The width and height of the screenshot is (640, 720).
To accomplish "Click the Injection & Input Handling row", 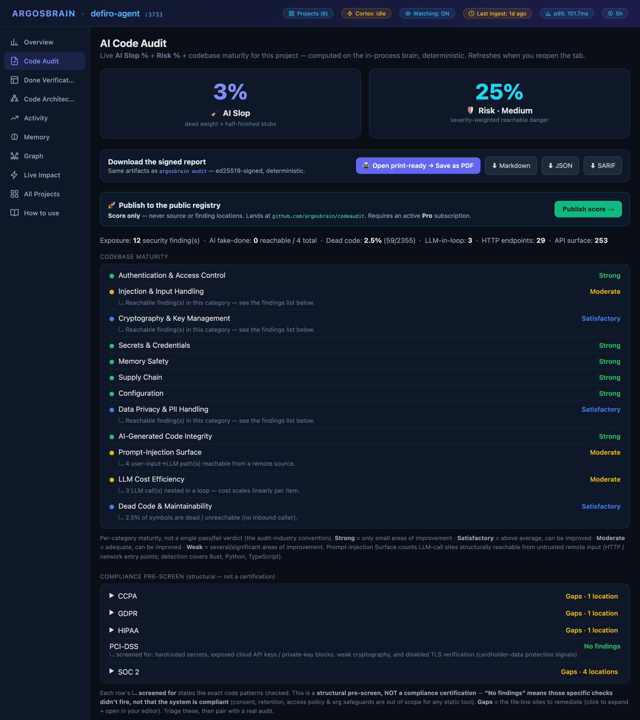I will [365, 297].
